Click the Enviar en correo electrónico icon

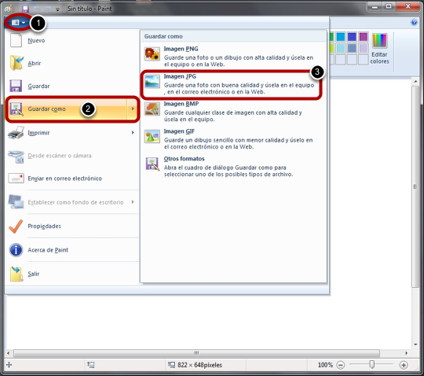pos(16,179)
